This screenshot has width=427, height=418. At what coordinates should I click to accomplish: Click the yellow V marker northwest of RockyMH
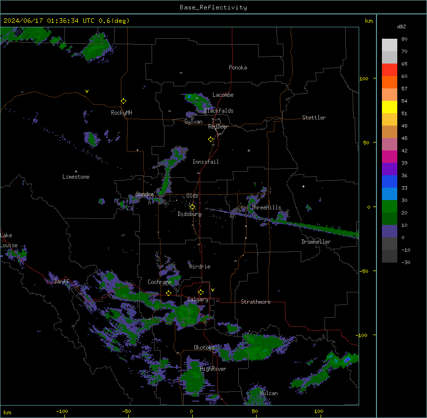coord(87,91)
